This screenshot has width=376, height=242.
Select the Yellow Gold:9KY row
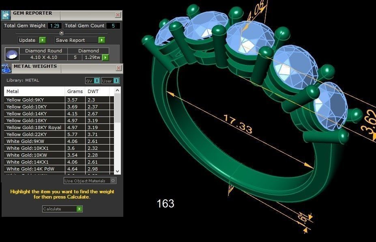pyautogui.click(x=59, y=100)
